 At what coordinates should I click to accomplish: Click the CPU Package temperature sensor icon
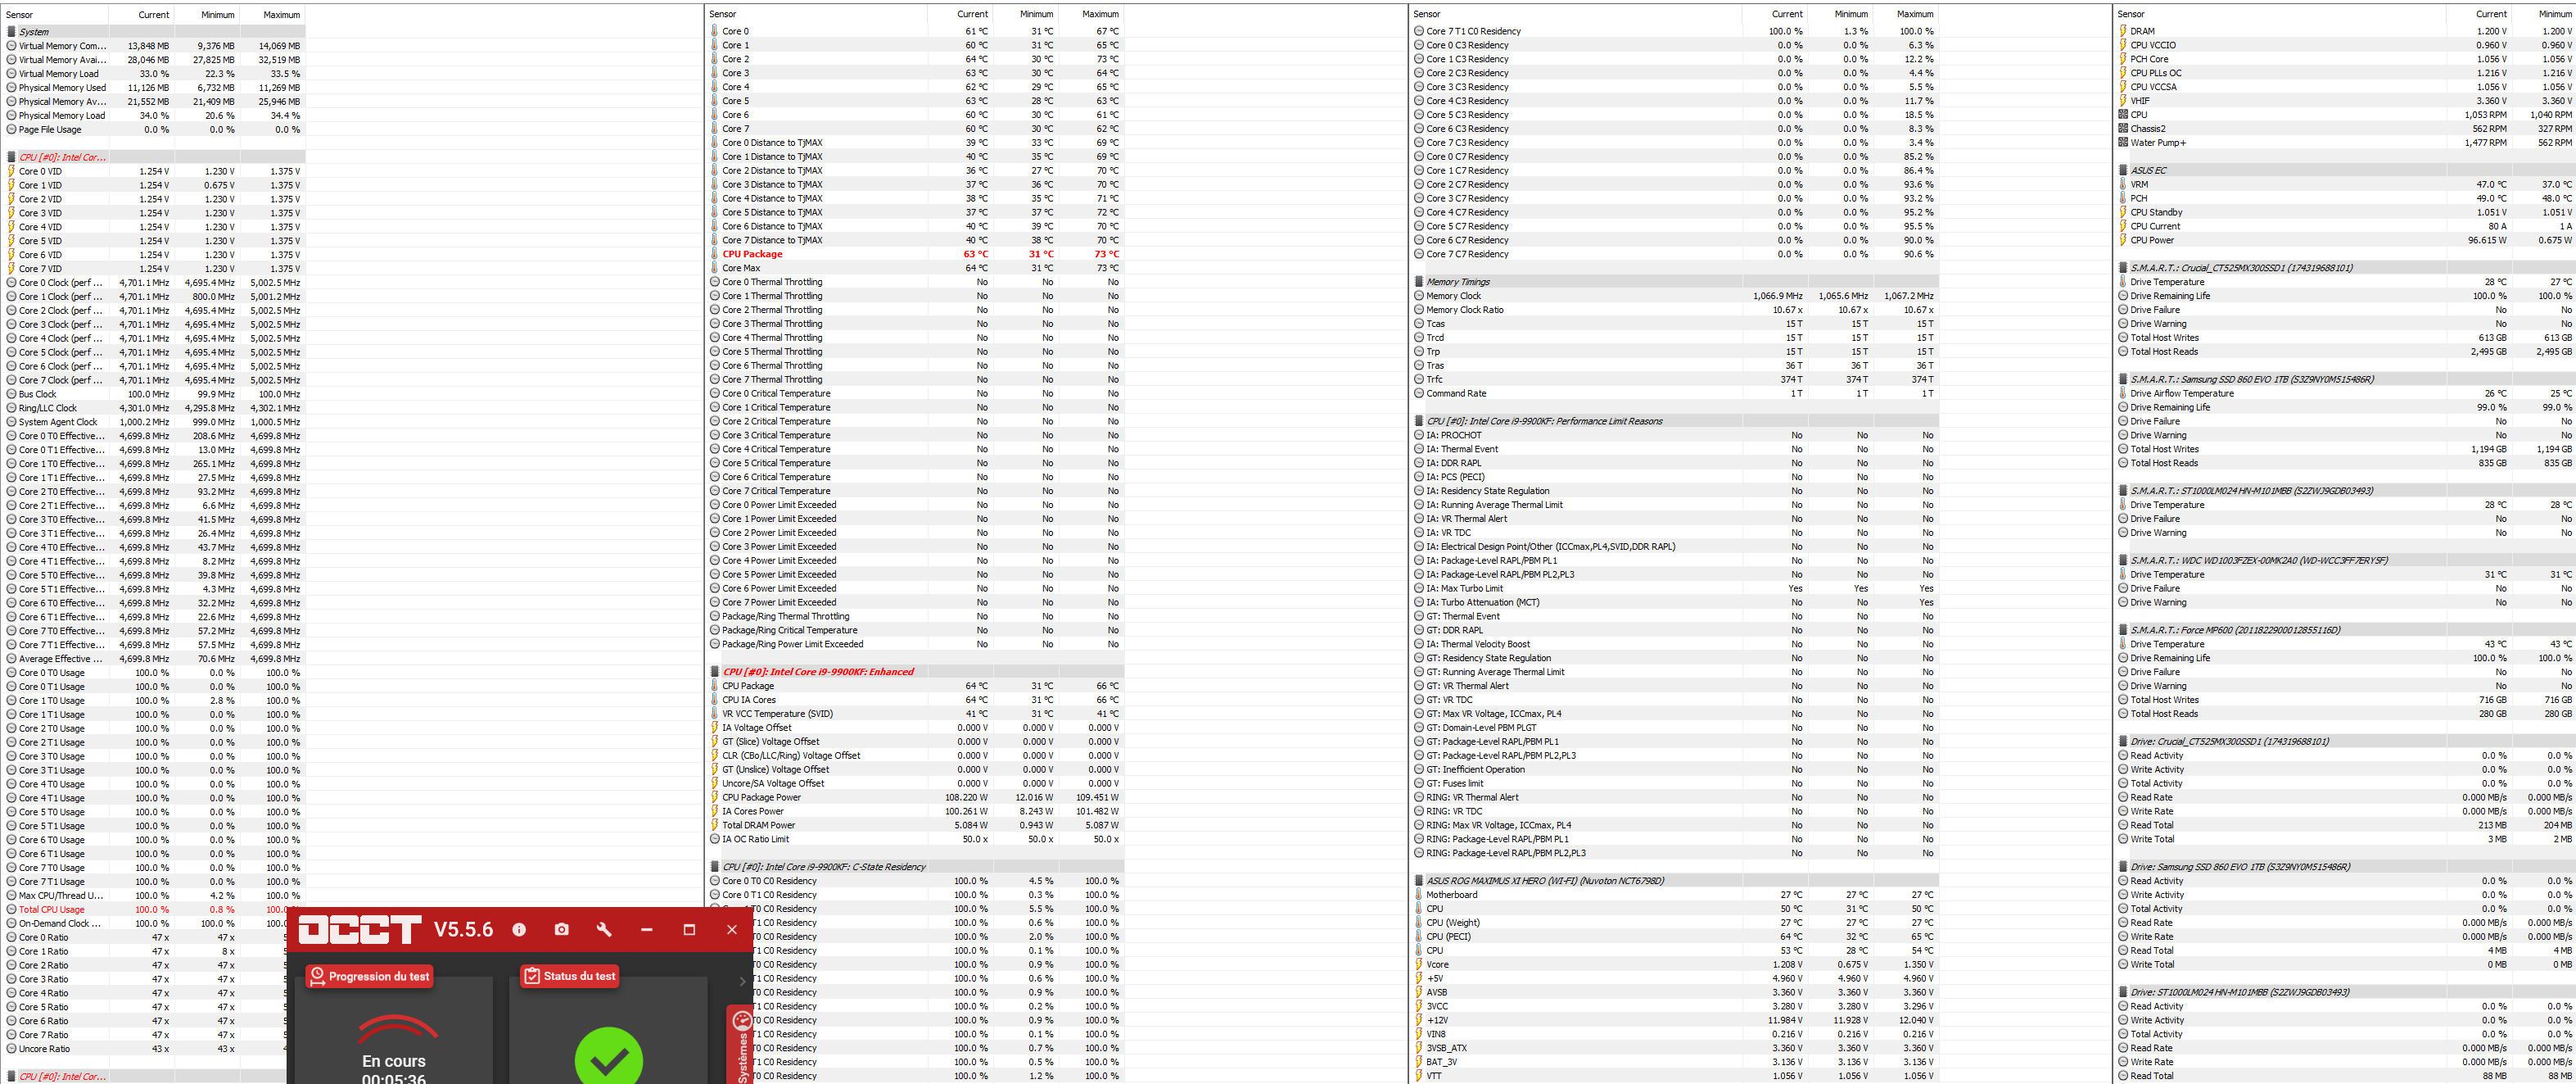[715, 254]
